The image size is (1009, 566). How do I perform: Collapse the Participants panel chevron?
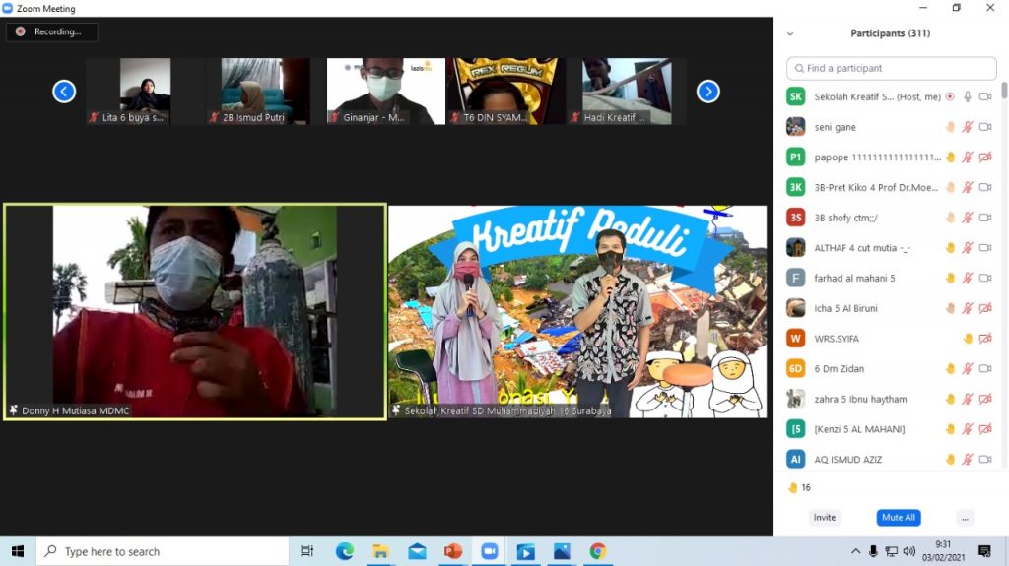click(x=790, y=33)
